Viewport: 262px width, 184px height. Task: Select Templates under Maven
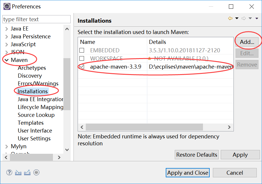[31, 123]
